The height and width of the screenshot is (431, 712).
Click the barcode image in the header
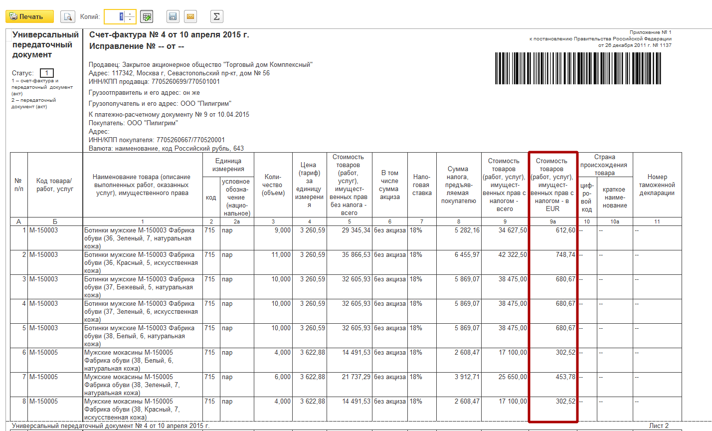coord(579,68)
